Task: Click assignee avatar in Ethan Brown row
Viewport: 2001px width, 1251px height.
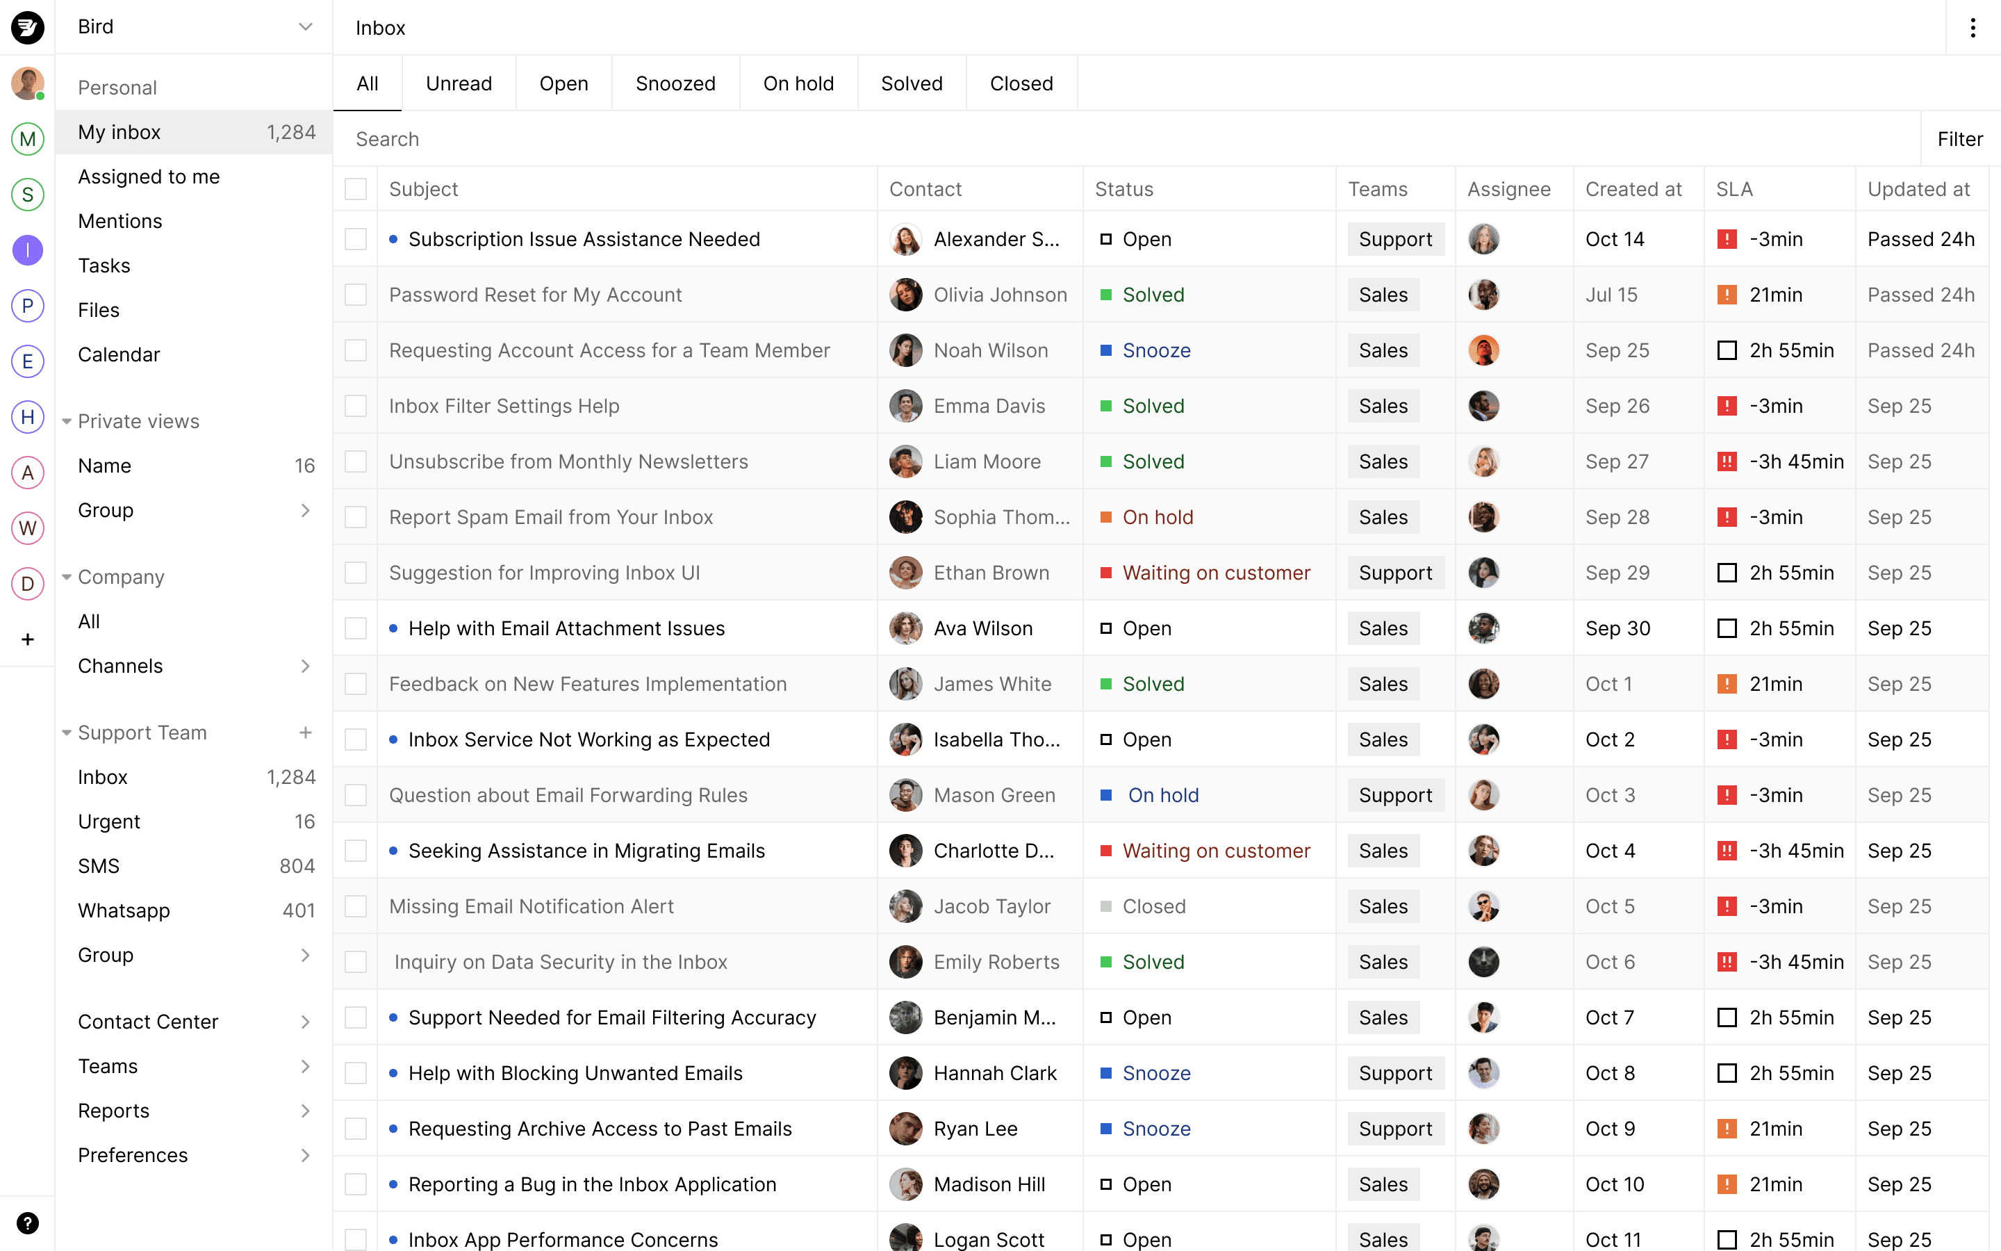Action: click(1483, 573)
